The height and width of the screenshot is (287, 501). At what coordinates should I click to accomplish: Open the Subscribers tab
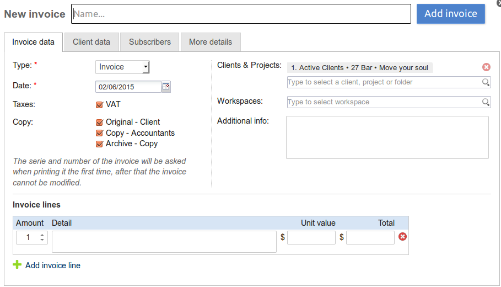[x=150, y=42]
